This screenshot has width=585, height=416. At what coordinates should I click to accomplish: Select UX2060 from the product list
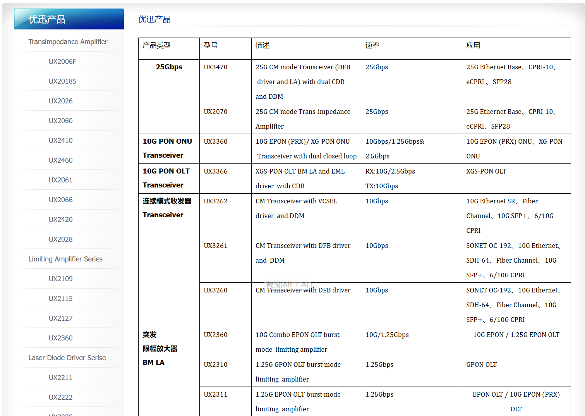[60, 121]
